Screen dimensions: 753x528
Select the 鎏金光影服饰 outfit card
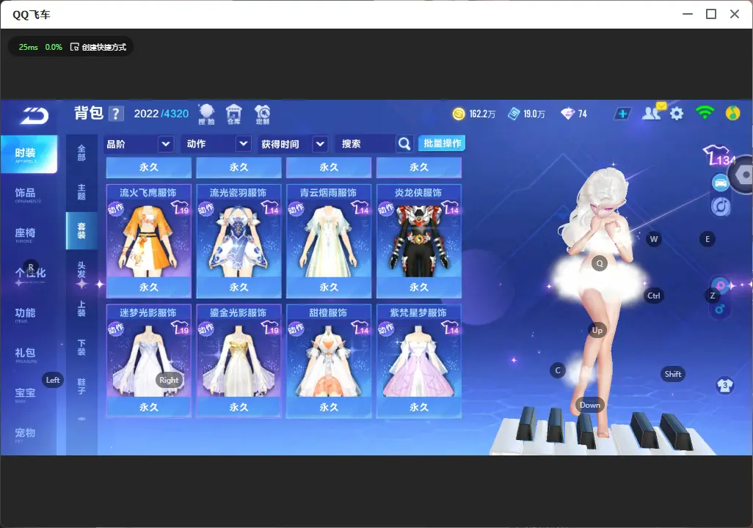tap(239, 361)
